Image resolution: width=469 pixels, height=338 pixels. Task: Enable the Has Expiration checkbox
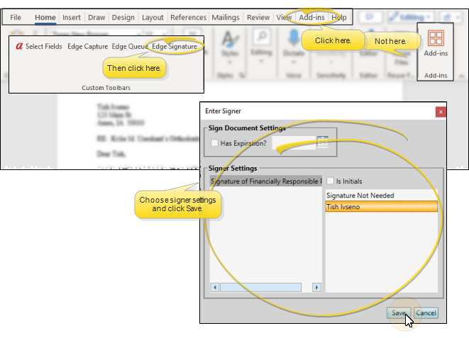[215, 143]
